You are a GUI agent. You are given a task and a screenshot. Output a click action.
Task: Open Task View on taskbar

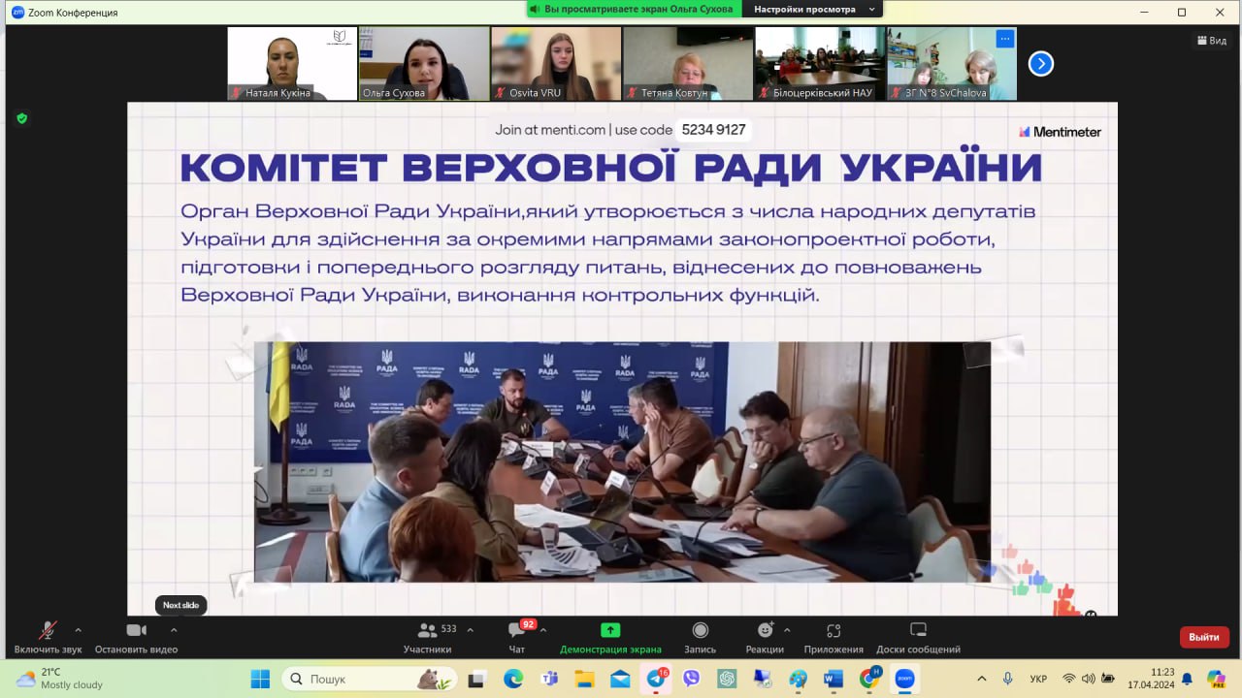point(476,680)
